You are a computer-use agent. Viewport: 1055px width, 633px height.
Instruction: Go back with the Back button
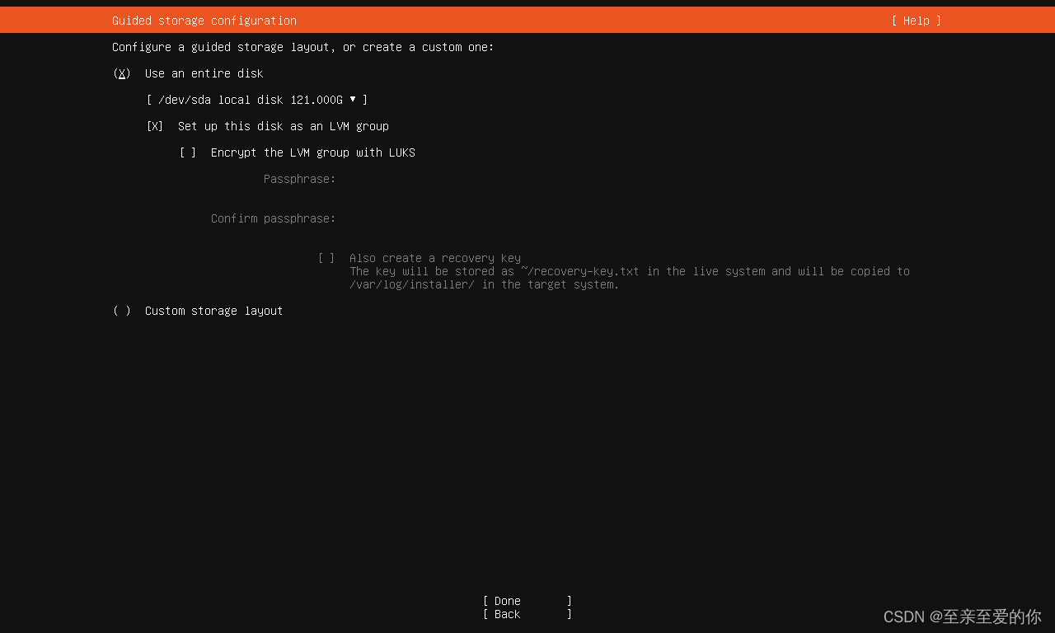point(527,614)
